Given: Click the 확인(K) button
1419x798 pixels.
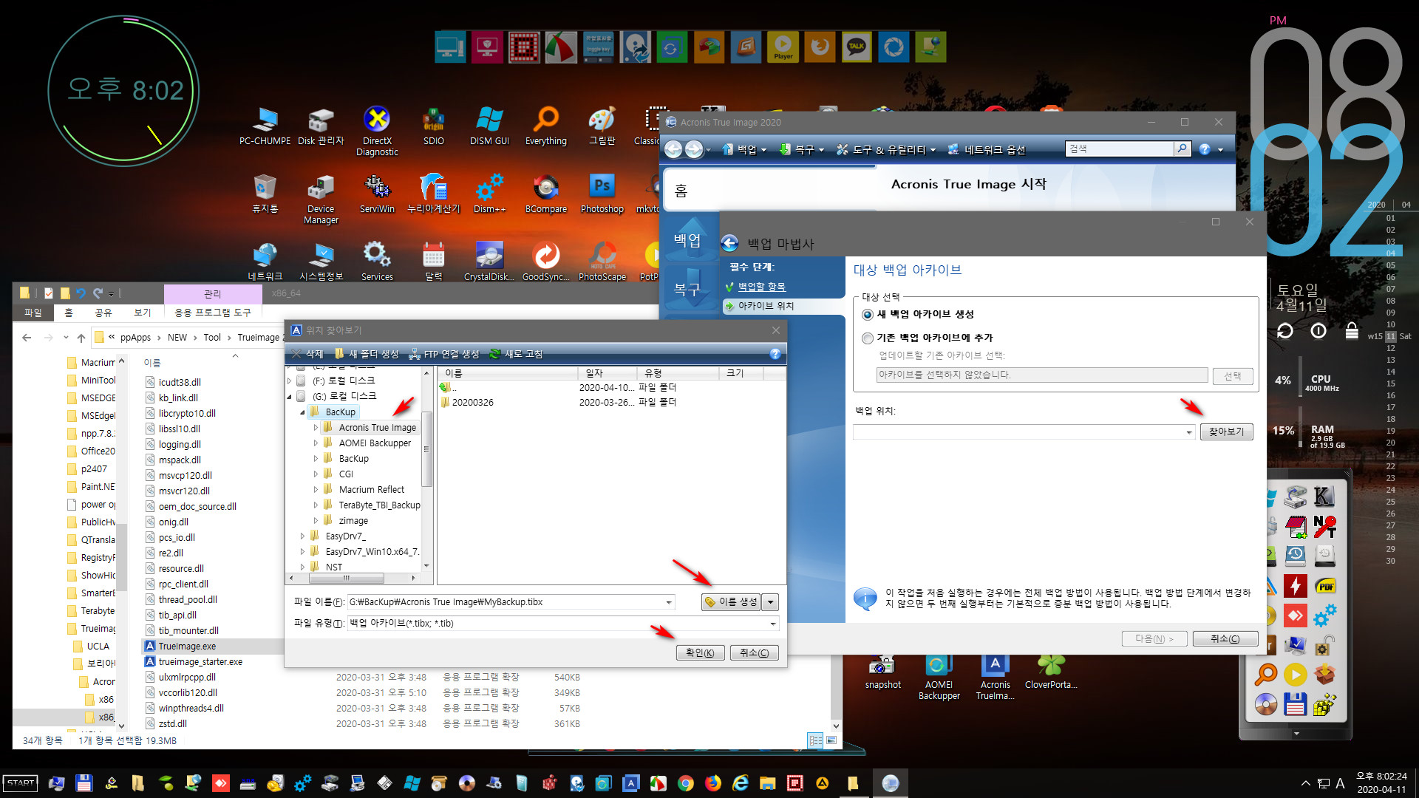Looking at the screenshot, I should 700,653.
